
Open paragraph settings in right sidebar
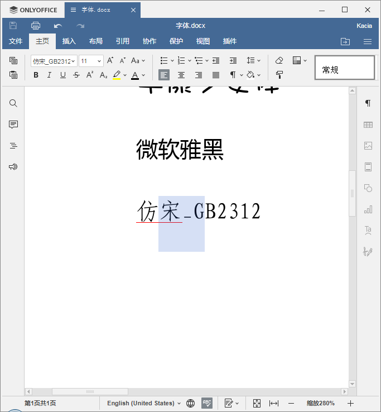pyautogui.click(x=368, y=103)
